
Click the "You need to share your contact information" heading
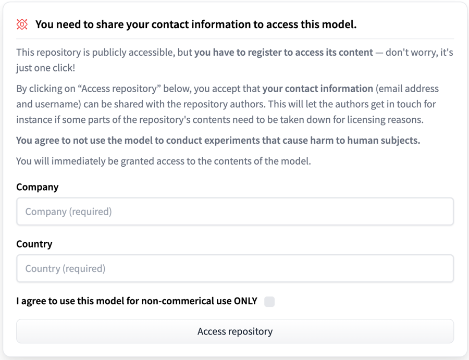[x=195, y=24]
